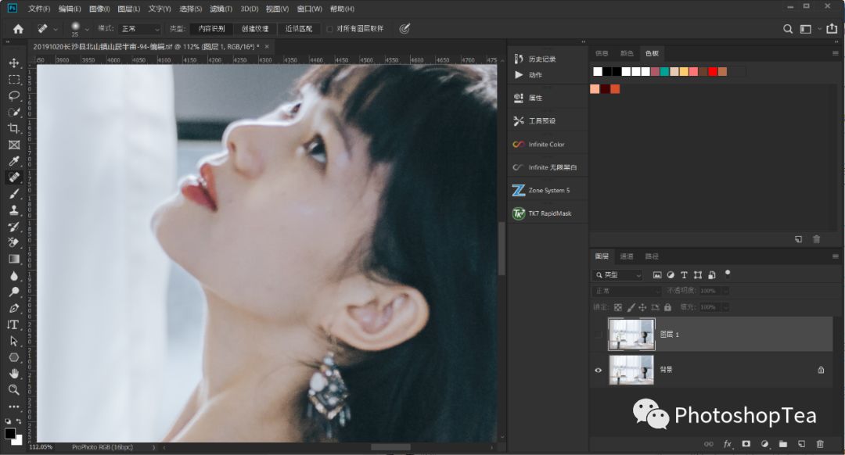Select the Type tool
Screen dimensions: 845x455
pos(13,324)
